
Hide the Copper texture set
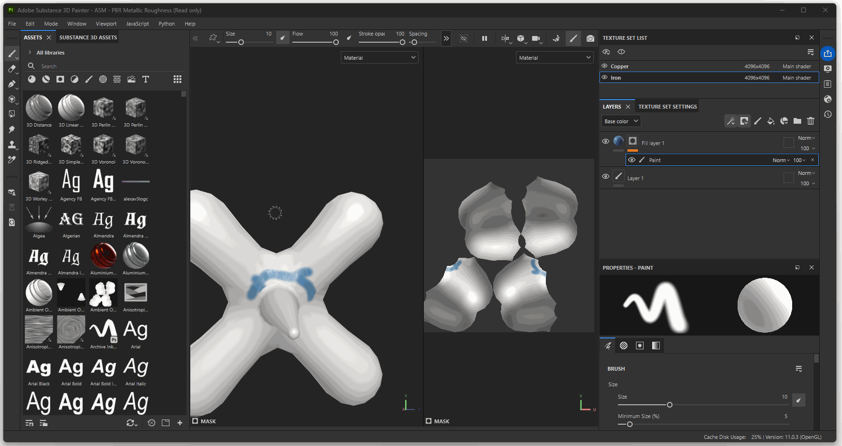coord(605,66)
